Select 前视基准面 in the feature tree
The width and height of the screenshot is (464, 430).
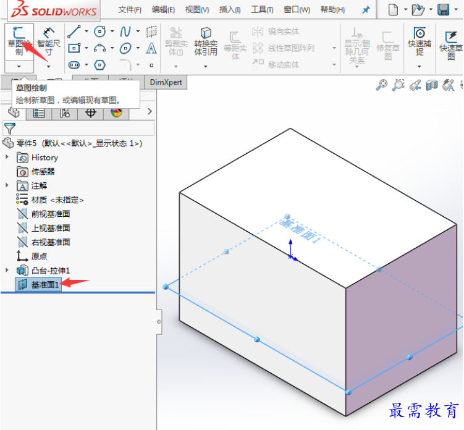point(43,214)
